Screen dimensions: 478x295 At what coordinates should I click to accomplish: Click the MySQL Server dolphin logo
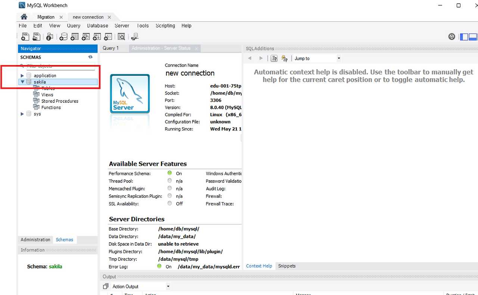click(130, 93)
